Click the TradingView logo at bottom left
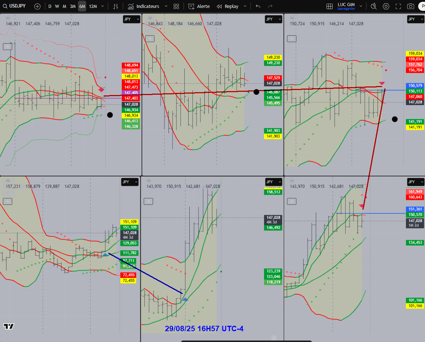 click(9, 326)
